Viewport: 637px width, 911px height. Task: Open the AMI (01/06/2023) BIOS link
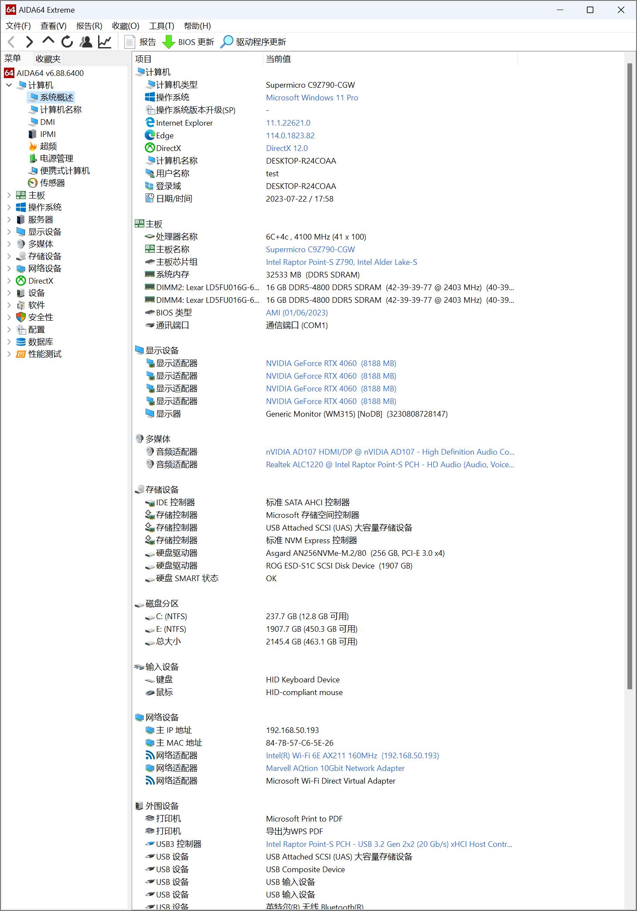coord(297,313)
